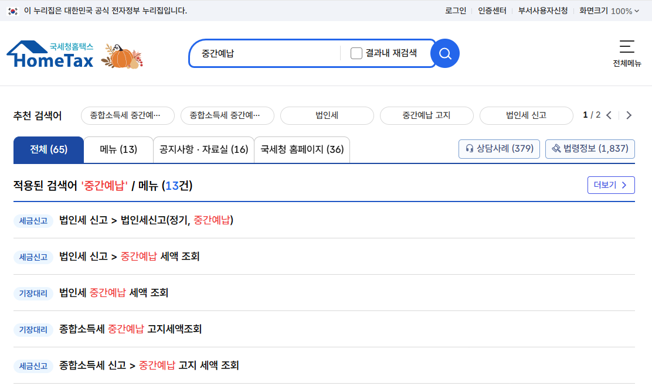Click the headset icon on 상담사례 button
Viewport: 652px width, 386px height.
pos(469,149)
